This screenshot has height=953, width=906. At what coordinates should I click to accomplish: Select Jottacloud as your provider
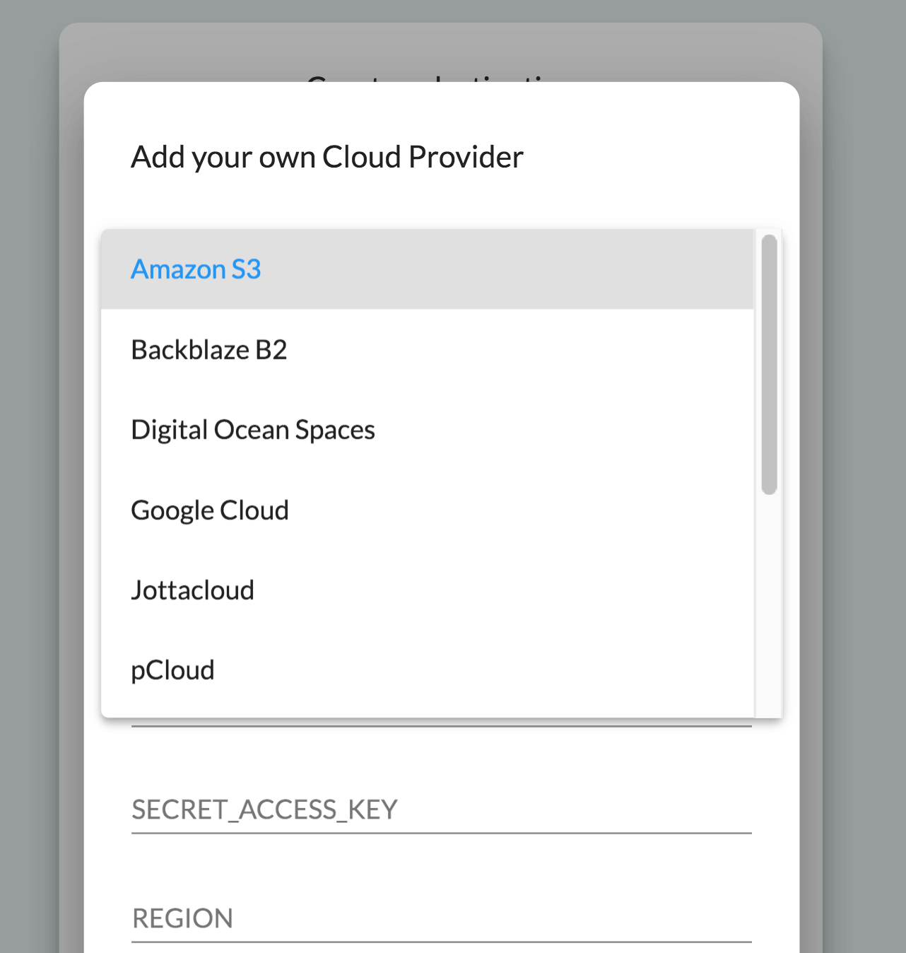click(192, 590)
